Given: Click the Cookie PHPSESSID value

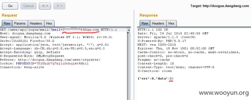Looking at the screenshot, I should pos(62,63).
